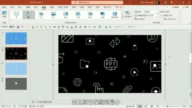The width and height of the screenshot is (192, 108).
Task: Open shape fill color dropdown arrow
Action: pos(103,27)
